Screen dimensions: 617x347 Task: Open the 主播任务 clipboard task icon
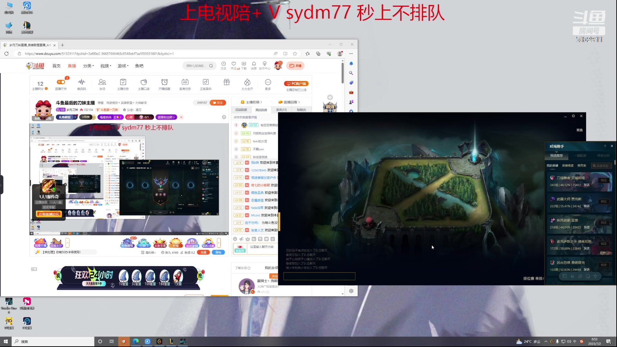(x=123, y=83)
